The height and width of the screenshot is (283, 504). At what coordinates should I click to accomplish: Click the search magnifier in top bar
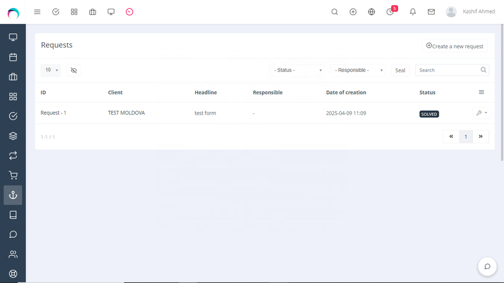click(334, 12)
